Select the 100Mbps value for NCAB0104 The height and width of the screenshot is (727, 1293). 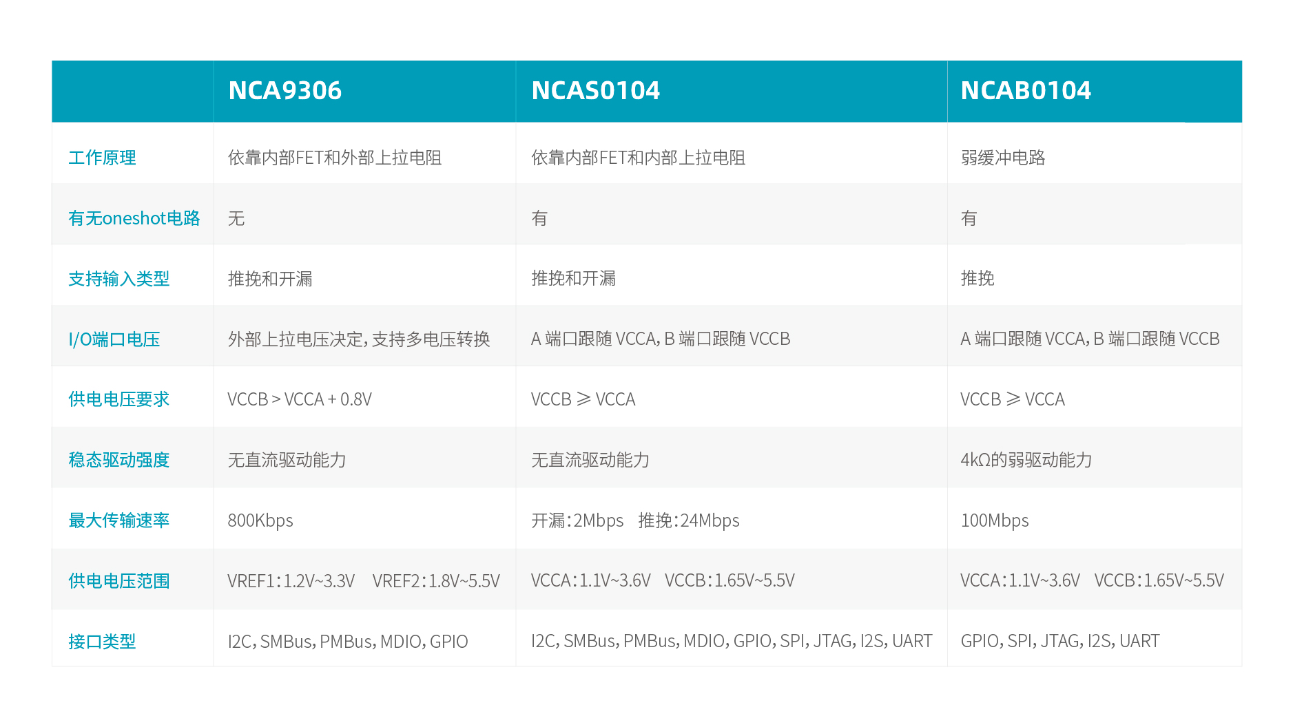click(994, 520)
